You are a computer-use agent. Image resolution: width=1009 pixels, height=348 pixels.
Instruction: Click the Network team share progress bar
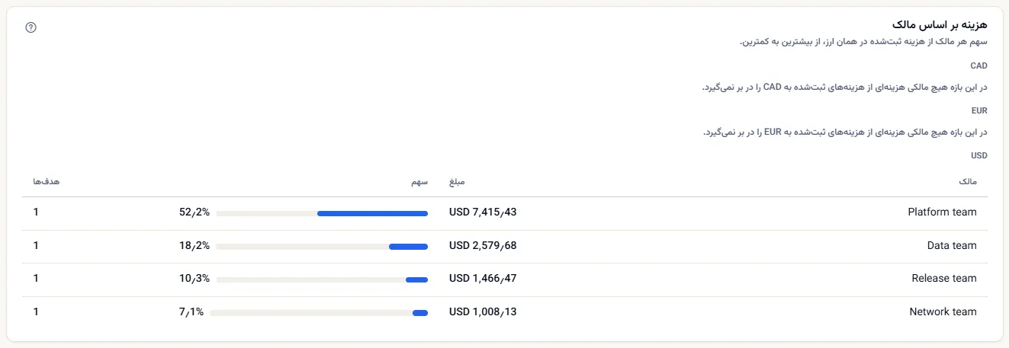(319, 312)
